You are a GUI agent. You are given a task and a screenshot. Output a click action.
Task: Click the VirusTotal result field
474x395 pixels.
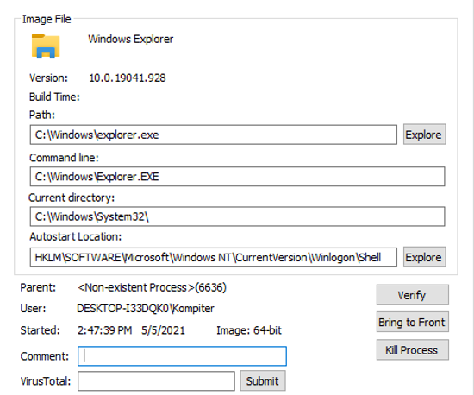156,381
